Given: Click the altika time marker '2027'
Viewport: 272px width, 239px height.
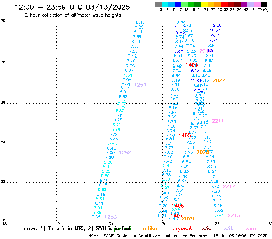Looking at the screenshot, I should click(x=219, y=81).
